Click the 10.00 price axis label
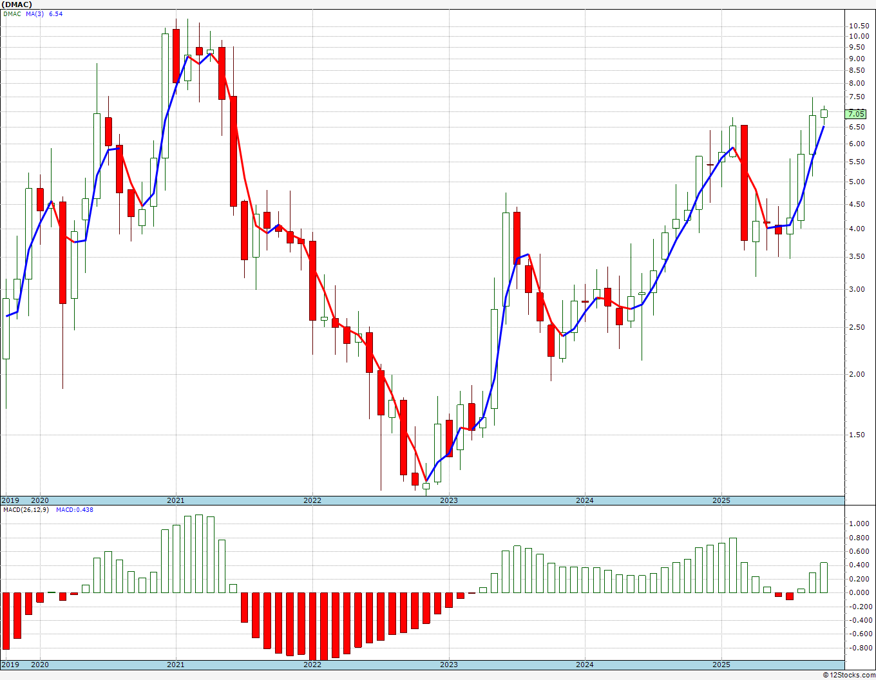876x680 pixels. 858,37
